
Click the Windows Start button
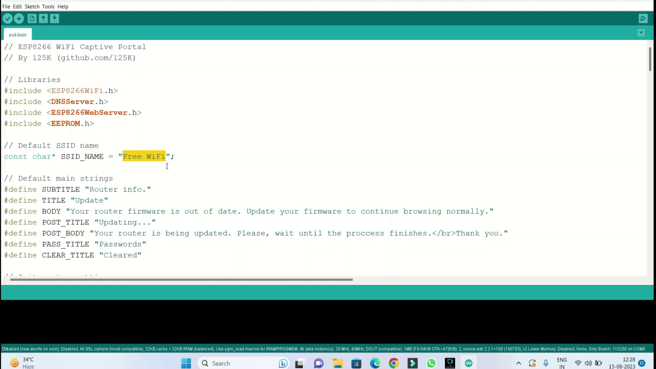186,363
